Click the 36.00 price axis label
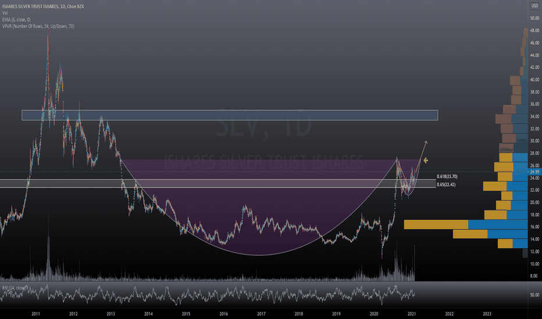The width and height of the screenshot is (542, 319). (x=534, y=104)
